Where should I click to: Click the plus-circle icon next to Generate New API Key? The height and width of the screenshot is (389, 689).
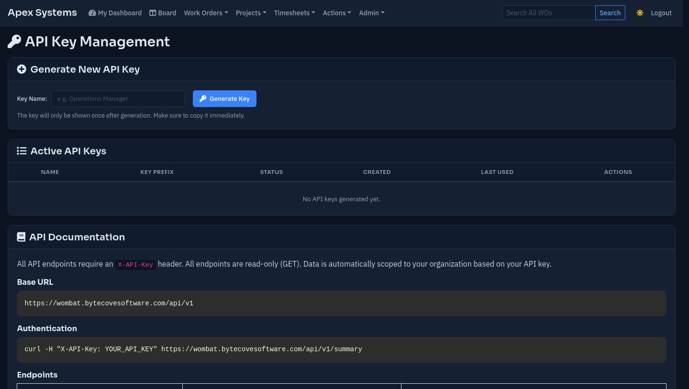pos(22,69)
